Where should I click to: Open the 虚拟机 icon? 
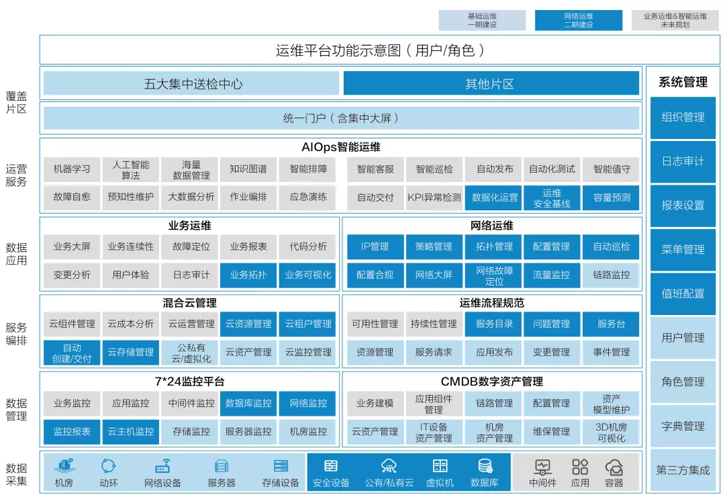tap(440, 466)
